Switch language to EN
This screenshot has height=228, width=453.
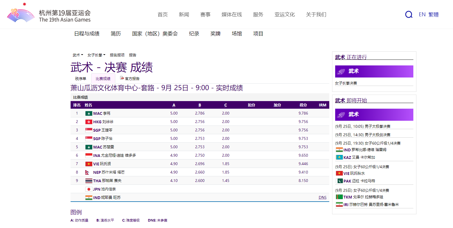[x=422, y=15]
